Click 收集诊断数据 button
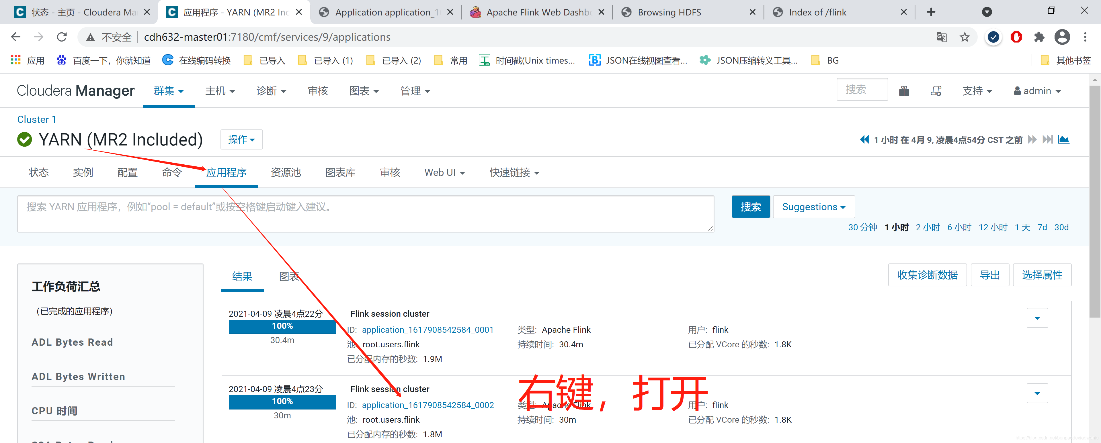The width and height of the screenshot is (1101, 443). tap(928, 275)
